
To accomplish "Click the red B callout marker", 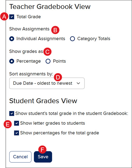I will [x=55, y=30].
